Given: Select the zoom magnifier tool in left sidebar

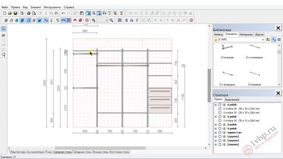Looking at the screenshot, I should point(4,55).
